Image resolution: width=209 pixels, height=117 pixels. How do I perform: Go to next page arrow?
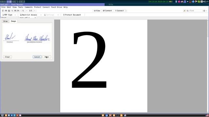(35, 11)
